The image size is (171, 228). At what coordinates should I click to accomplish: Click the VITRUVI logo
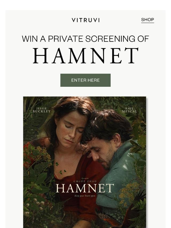click(x=85, y=20)
